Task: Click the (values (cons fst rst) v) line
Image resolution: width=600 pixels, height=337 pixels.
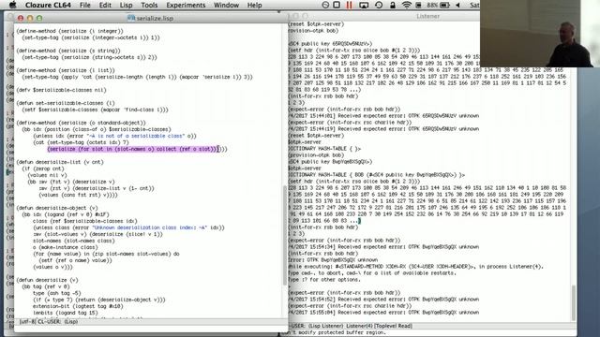Action: point(78,195)
